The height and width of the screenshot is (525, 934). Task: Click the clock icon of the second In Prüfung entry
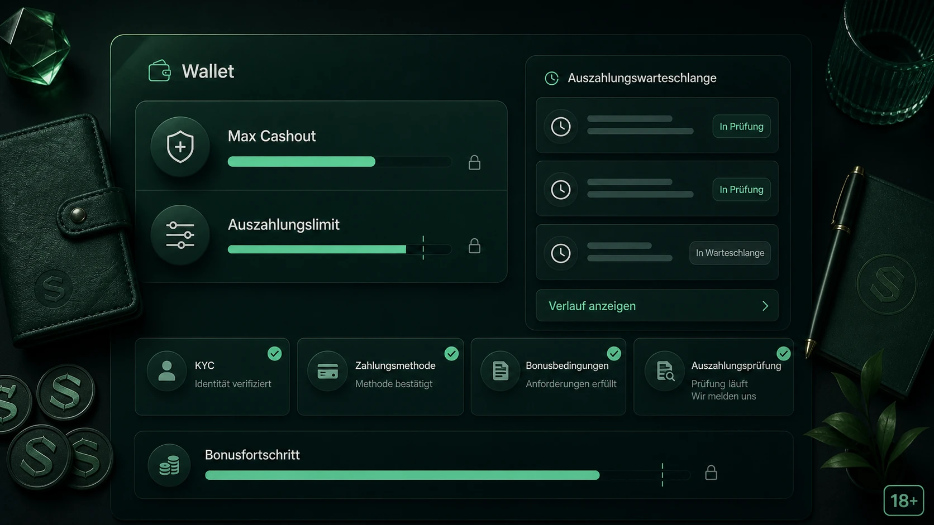click(561, 190)
